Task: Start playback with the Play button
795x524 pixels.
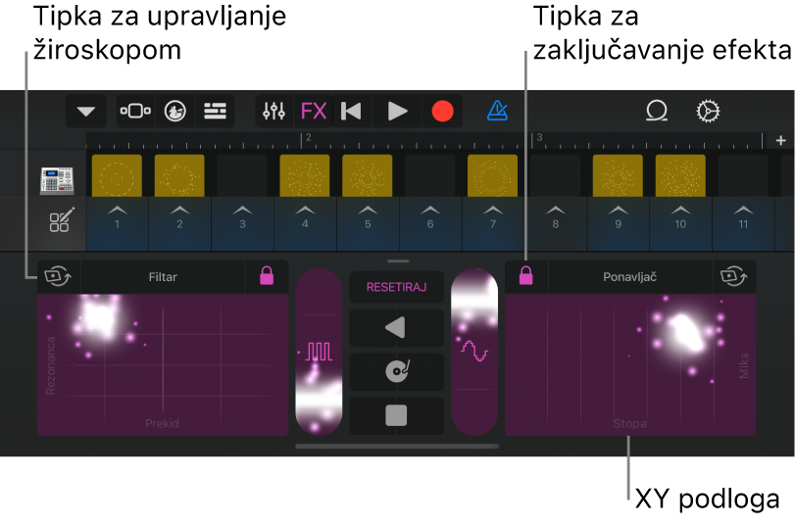Action: coord(397,111)
